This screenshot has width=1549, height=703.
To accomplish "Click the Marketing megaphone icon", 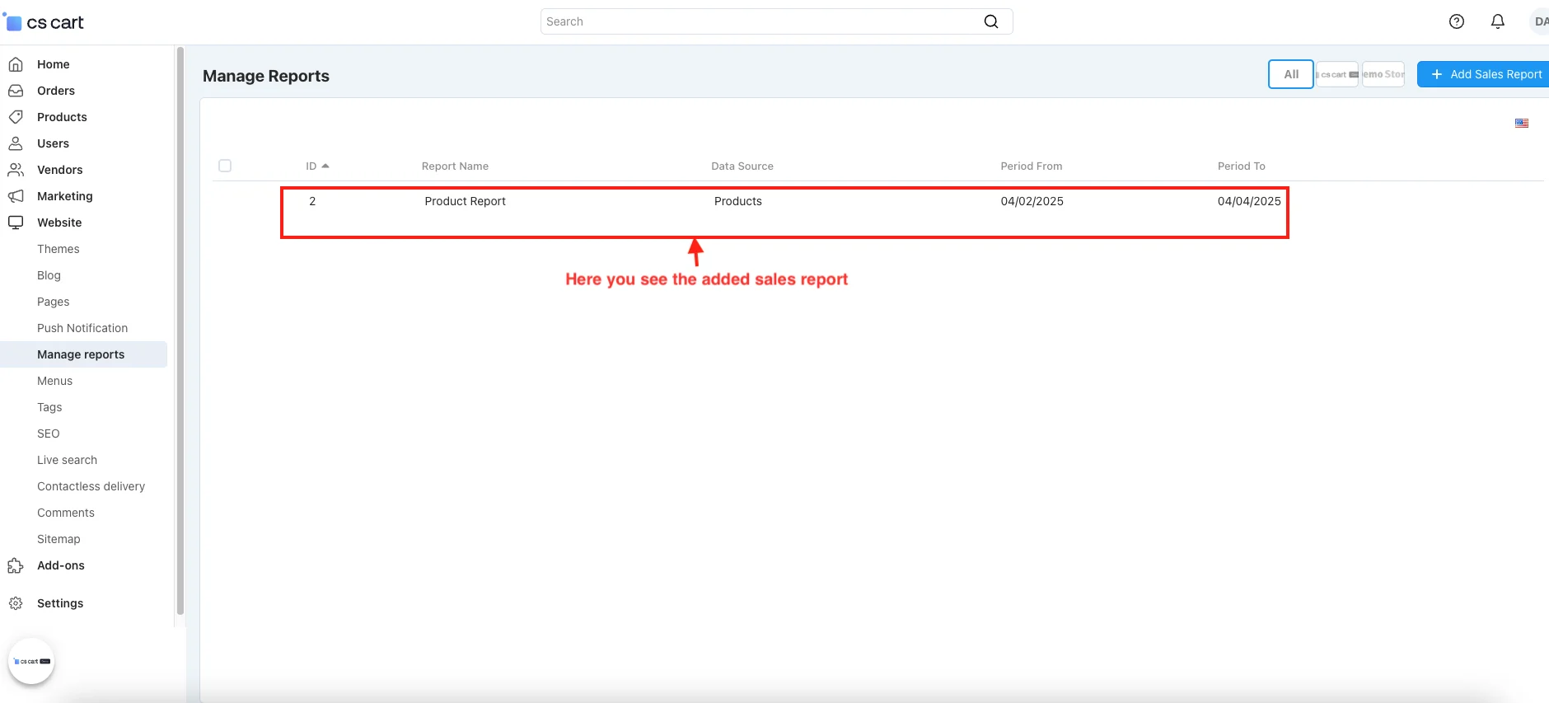I will point(16,196).
